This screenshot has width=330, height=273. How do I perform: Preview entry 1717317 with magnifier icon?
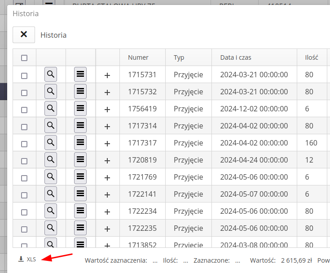[51, 142]
